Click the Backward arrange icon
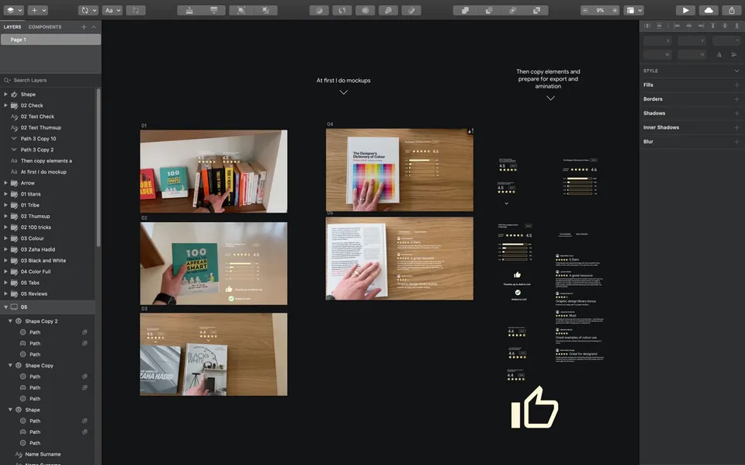 click(214, 10)
